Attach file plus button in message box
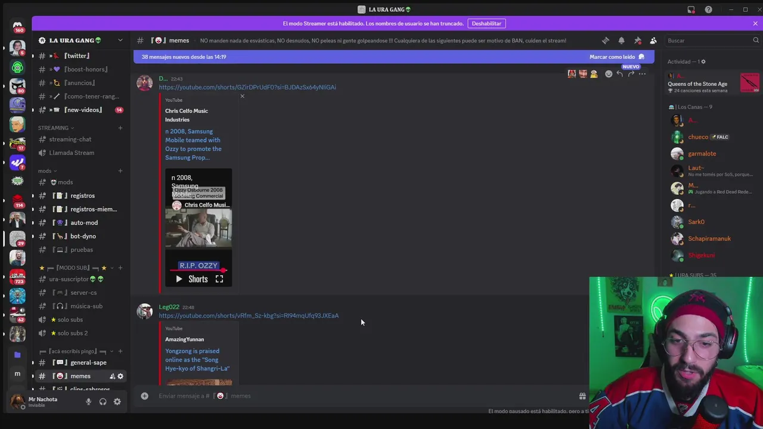 tap(144, 396)
